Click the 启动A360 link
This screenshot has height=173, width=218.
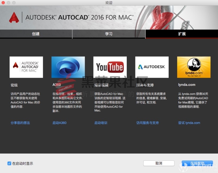point(59,123)
